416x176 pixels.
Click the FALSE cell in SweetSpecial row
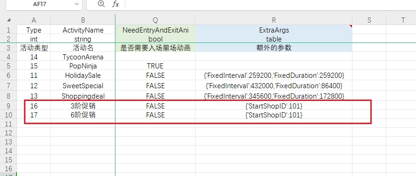tap(155, 85)
